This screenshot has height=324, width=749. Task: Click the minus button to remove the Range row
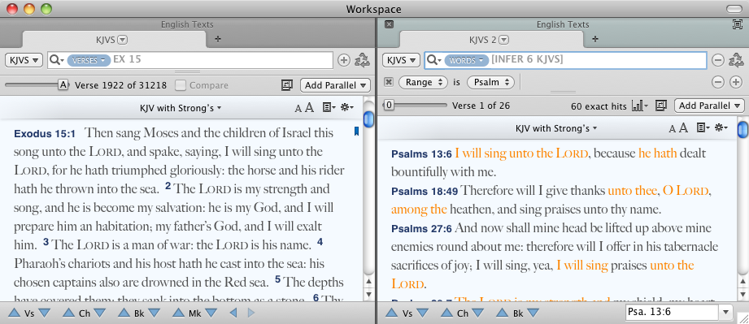pyautogui.click(x=718, y=82)
